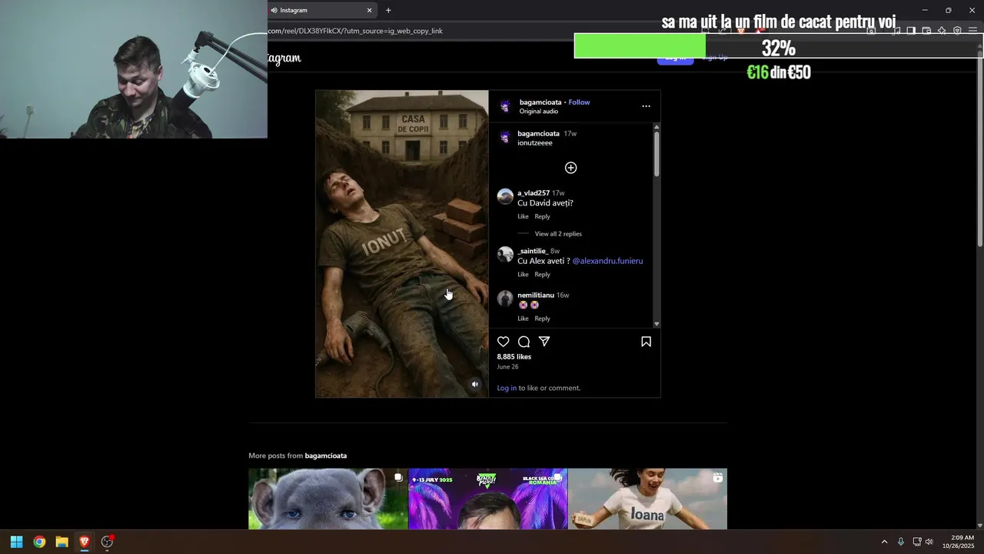Open a new browser tab

coord(388,10)
